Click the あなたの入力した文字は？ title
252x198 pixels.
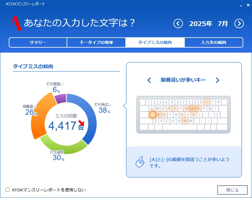[79, 23]
